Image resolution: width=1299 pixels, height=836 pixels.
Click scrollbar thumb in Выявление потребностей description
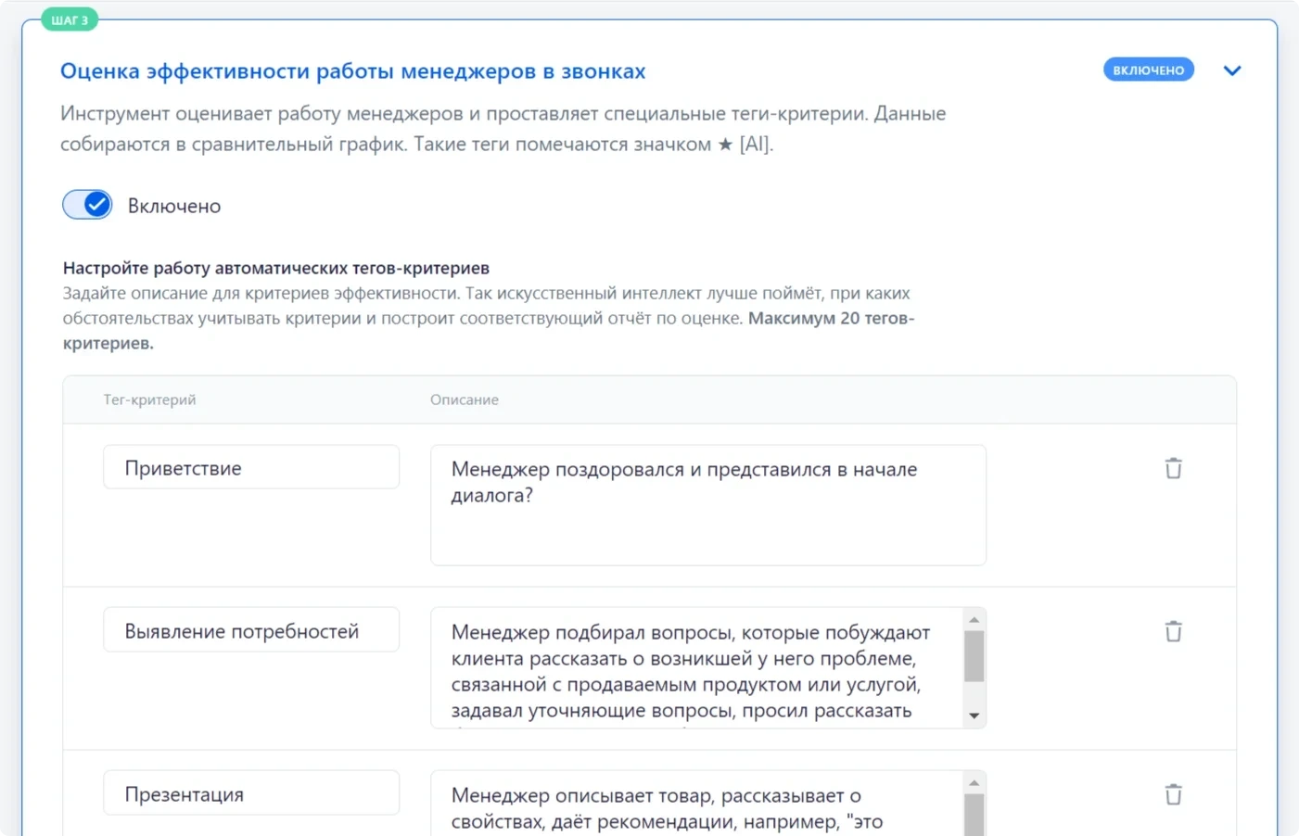[974, 656]
